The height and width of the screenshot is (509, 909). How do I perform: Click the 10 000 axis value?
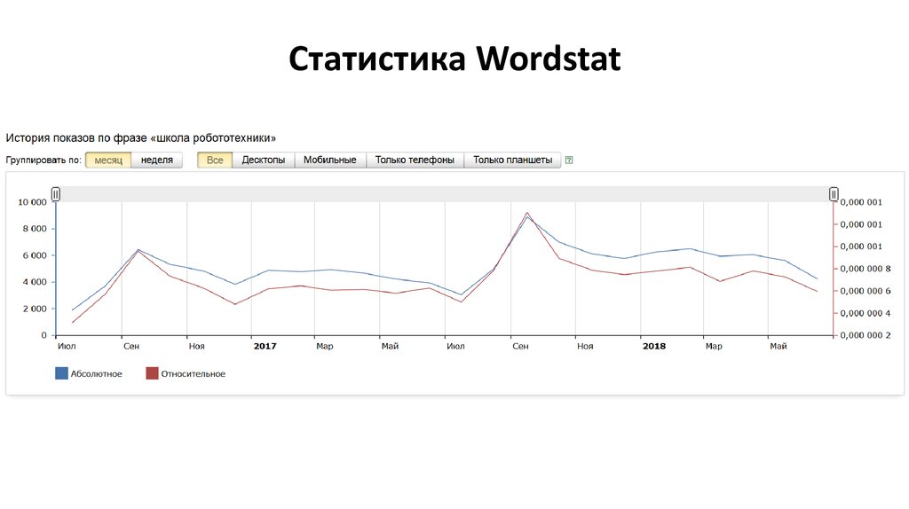[x=32, y=202]
